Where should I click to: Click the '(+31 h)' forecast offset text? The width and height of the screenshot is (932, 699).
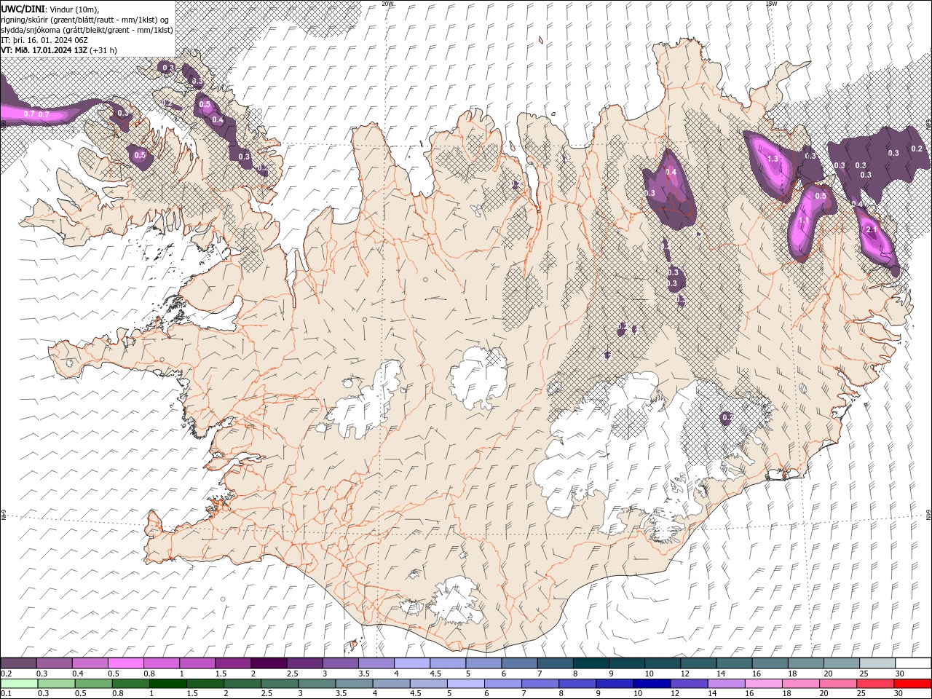pos(104,50)
